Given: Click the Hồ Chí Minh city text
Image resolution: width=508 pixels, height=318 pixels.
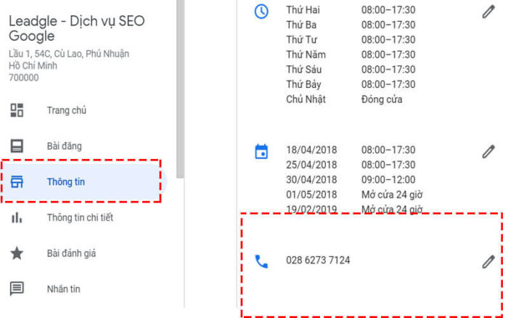Looking at the screenshot, I should [33, 65].
